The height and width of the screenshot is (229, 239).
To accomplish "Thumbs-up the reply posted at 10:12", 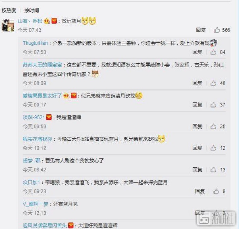I will coord(213,148).
